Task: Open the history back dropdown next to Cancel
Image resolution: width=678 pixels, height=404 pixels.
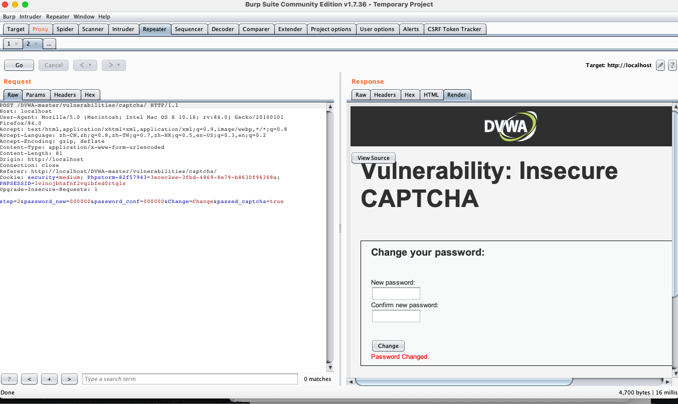Action: 85,65
